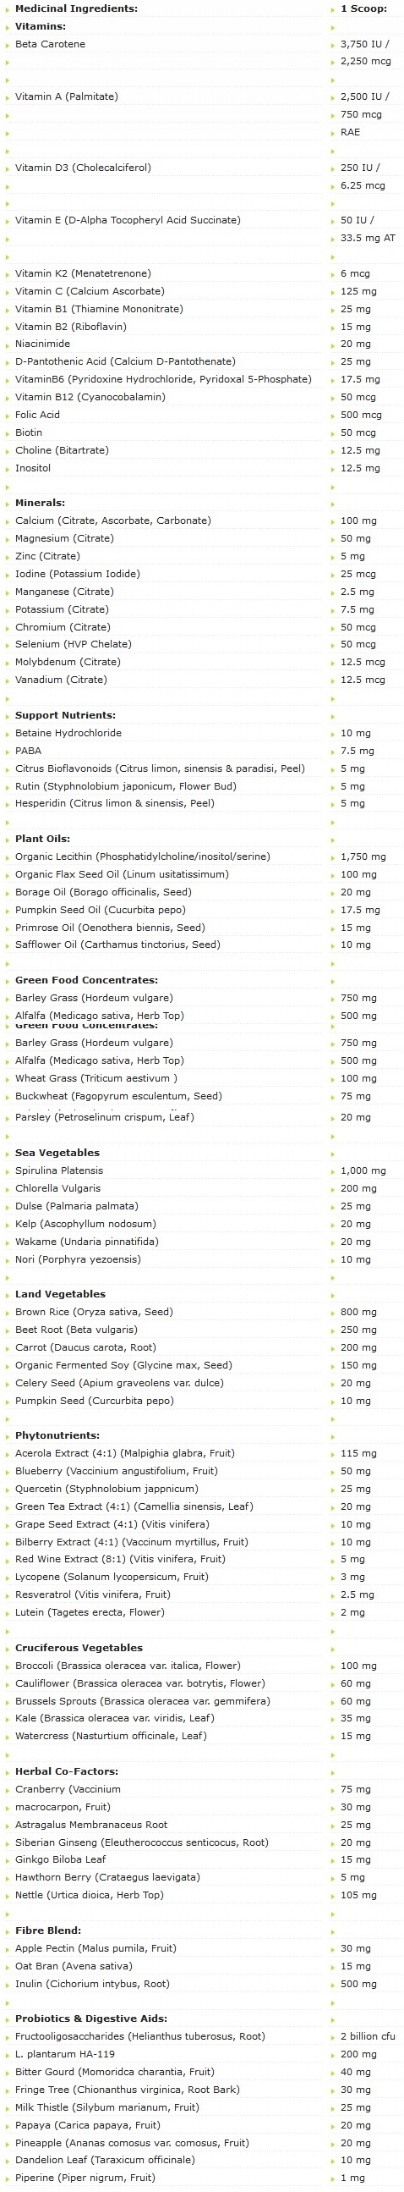The height and width of the screenshot is (2192, 404).
Task: Select the Herbal Co-Factors heading
Action: (66, 1771)
